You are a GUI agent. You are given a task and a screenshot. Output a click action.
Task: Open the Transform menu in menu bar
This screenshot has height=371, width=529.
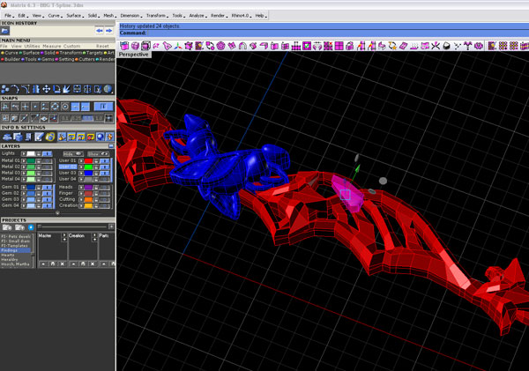click(x=157, y=16)
